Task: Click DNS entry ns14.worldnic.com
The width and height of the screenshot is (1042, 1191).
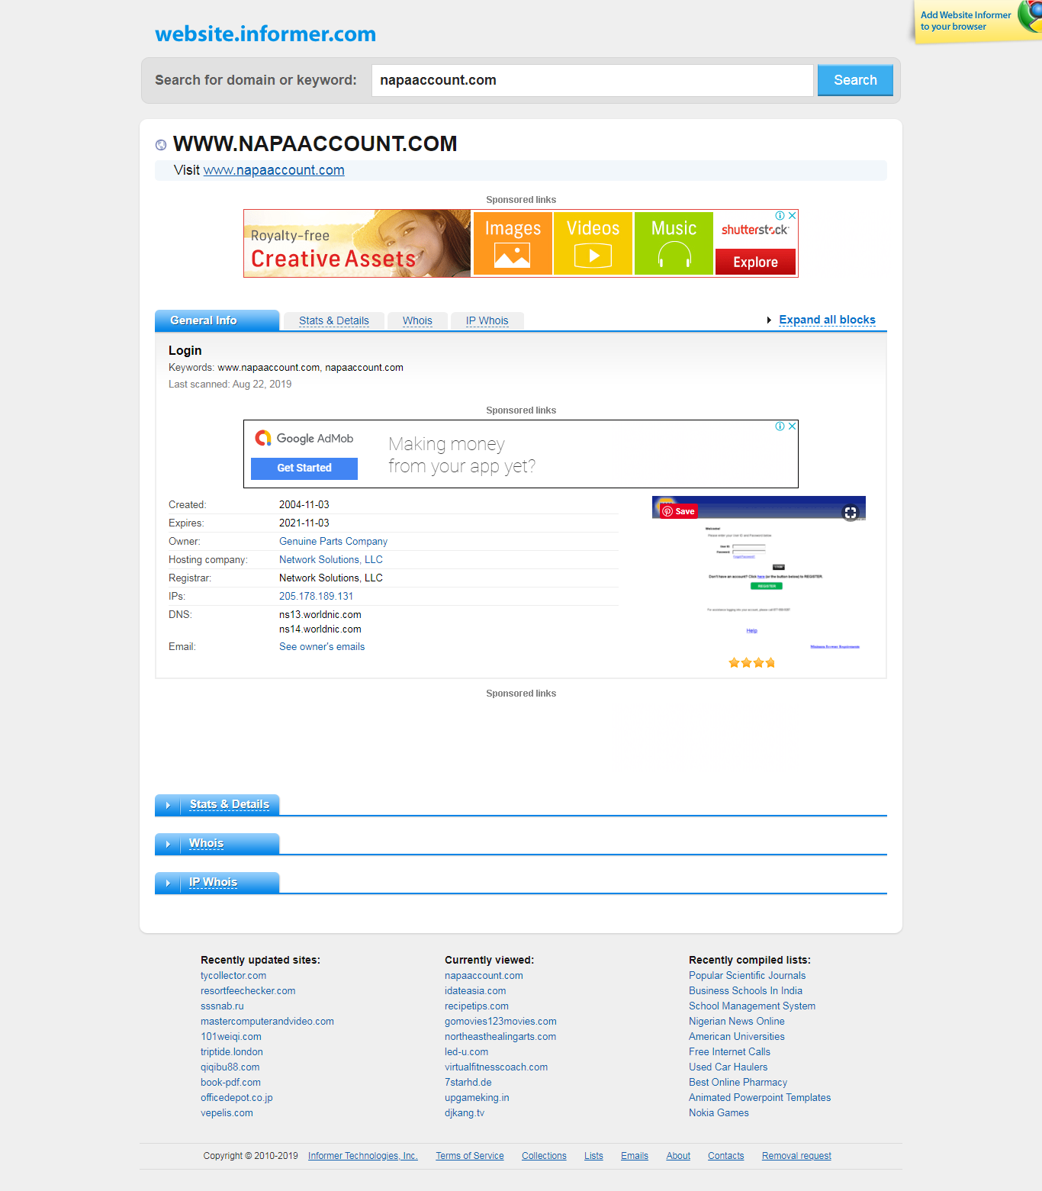Action: coord(320,629)
